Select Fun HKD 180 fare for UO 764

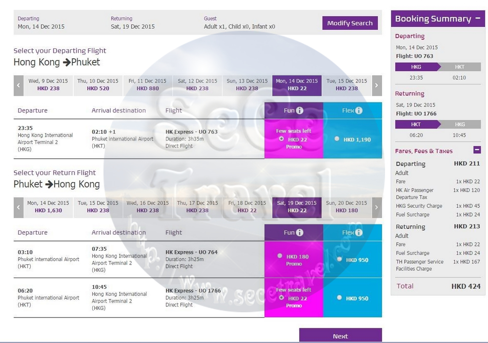(280, 256)
